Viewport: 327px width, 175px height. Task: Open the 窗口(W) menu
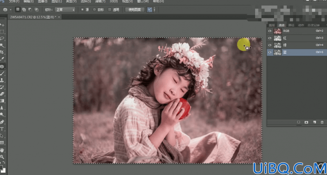tap(143, 1)
